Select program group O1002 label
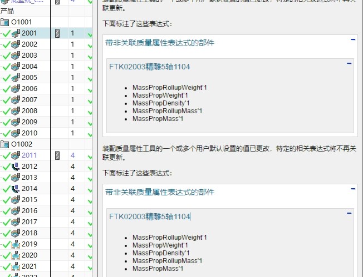This screenshot has width=363, height=277. 22,144
